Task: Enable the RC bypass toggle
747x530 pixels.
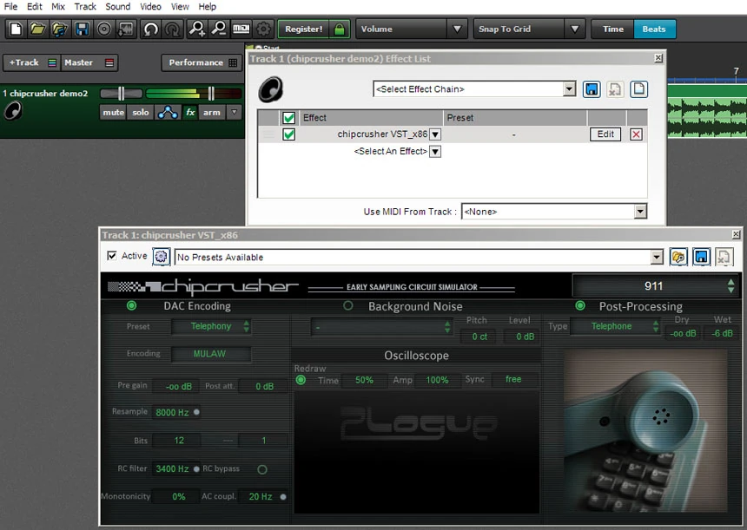Action: coord(262,469)
